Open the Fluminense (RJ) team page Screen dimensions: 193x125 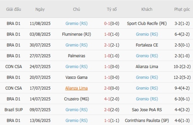pyautogui.click(x=76, y=34)
